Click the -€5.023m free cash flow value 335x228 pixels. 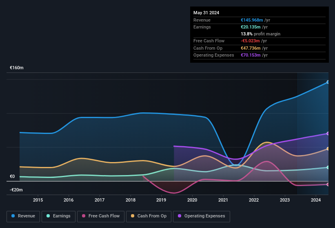[x=250, y=41]
